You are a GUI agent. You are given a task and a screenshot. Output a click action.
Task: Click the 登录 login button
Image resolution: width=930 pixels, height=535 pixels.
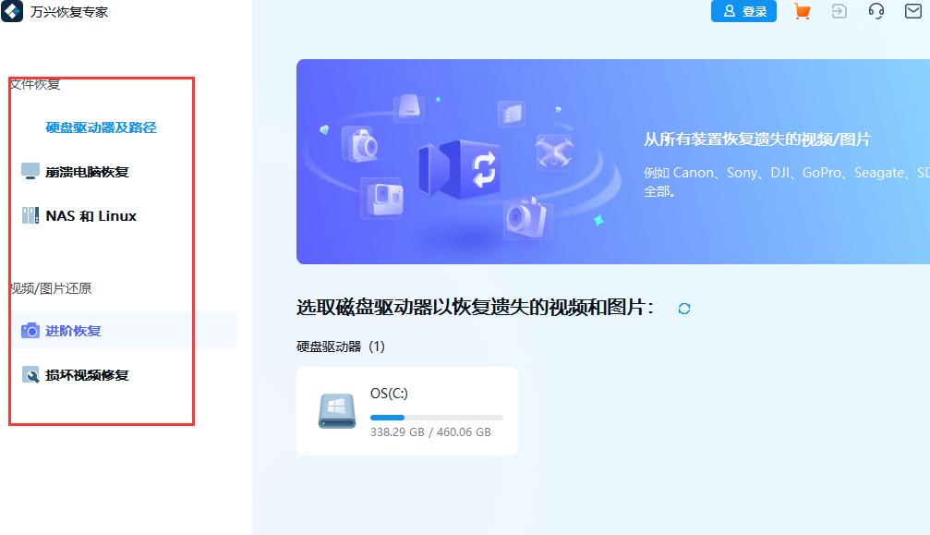point(743,11)
